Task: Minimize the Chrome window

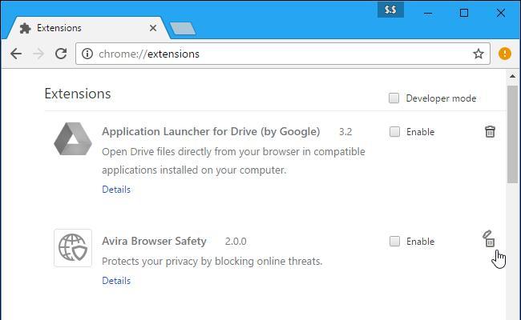Action: (428, 14)
